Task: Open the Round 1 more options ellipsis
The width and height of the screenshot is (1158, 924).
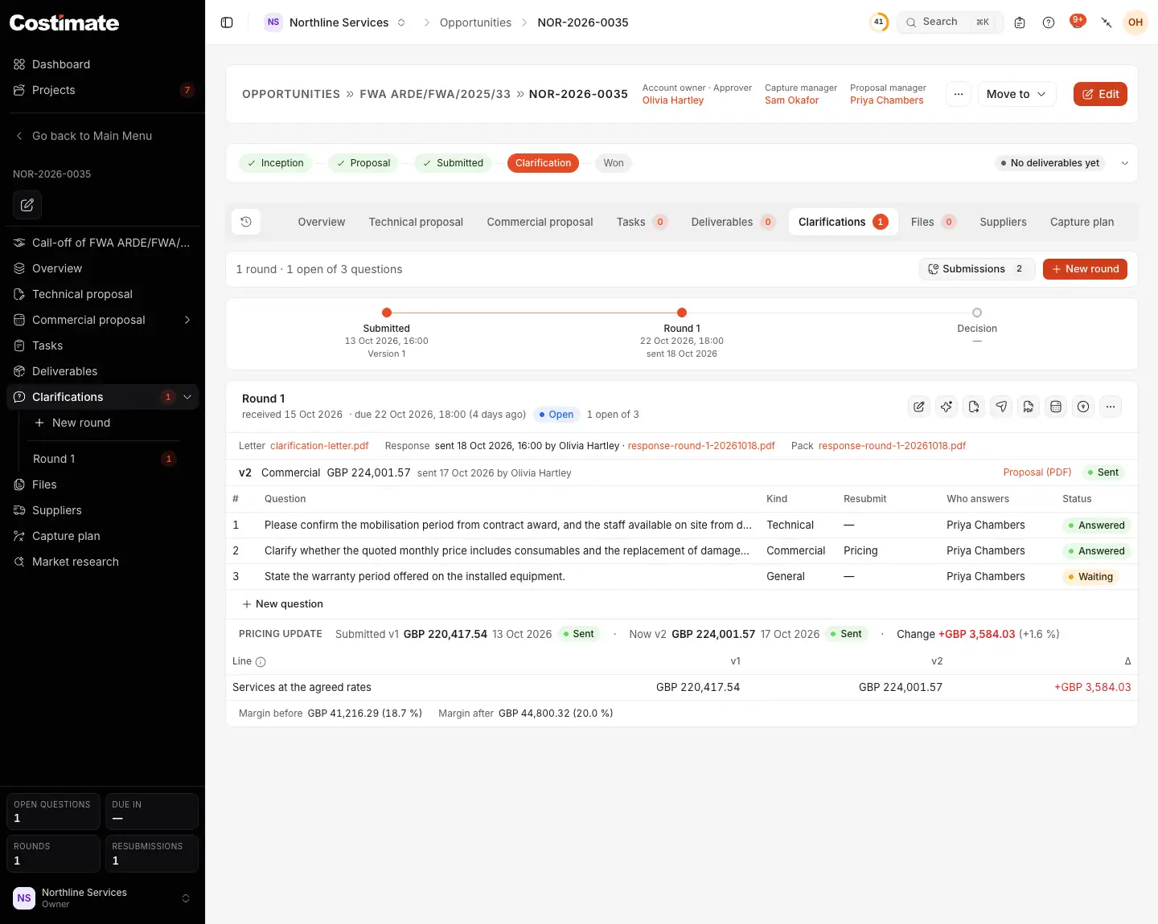Action: pos(1111,407)
